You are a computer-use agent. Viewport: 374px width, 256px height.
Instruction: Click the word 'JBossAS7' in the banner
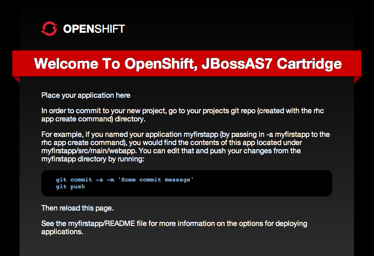coord(237,64)
